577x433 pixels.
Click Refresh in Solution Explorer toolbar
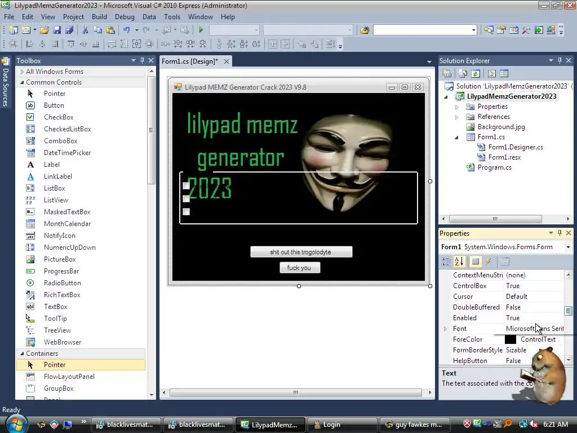(476, 74)
